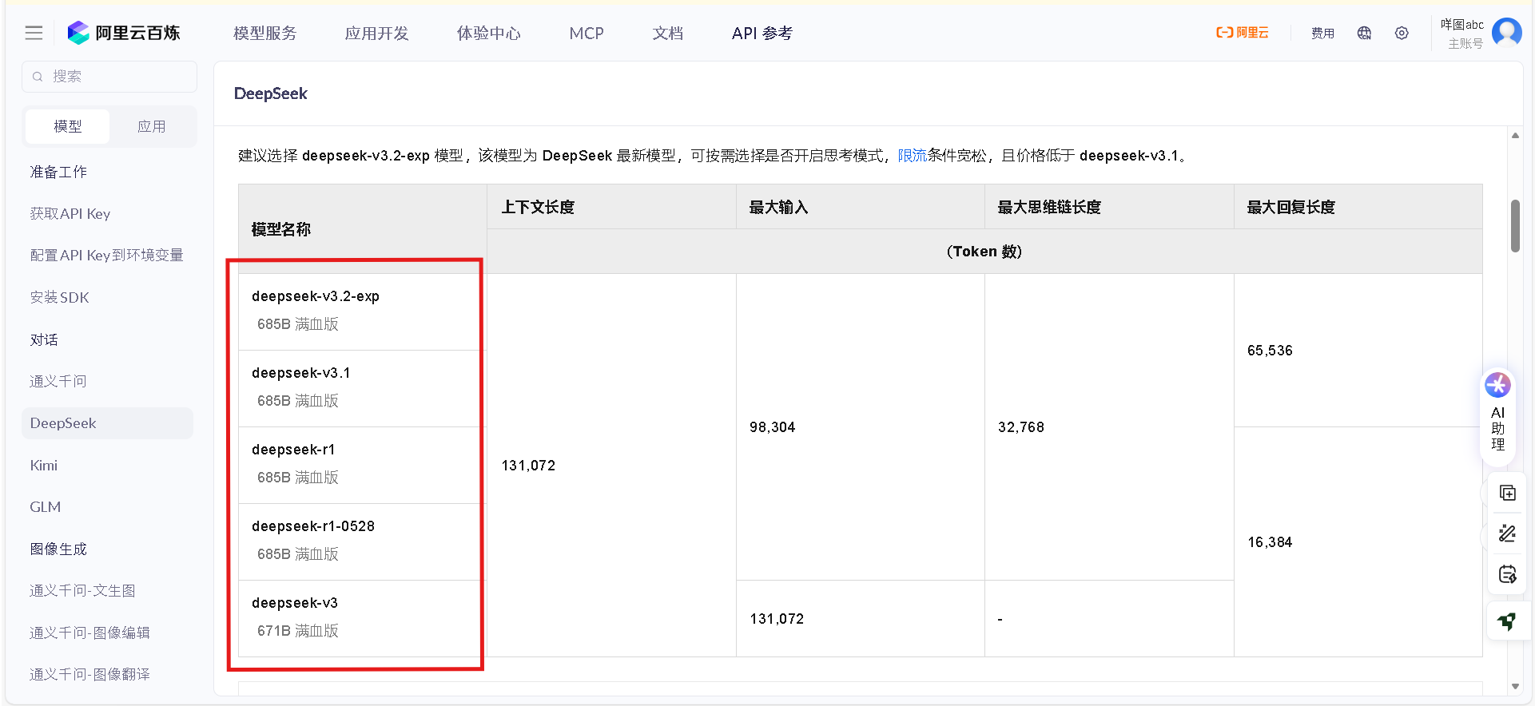
Task: Select 图像生成 in the sidebar
Action: 59,549
